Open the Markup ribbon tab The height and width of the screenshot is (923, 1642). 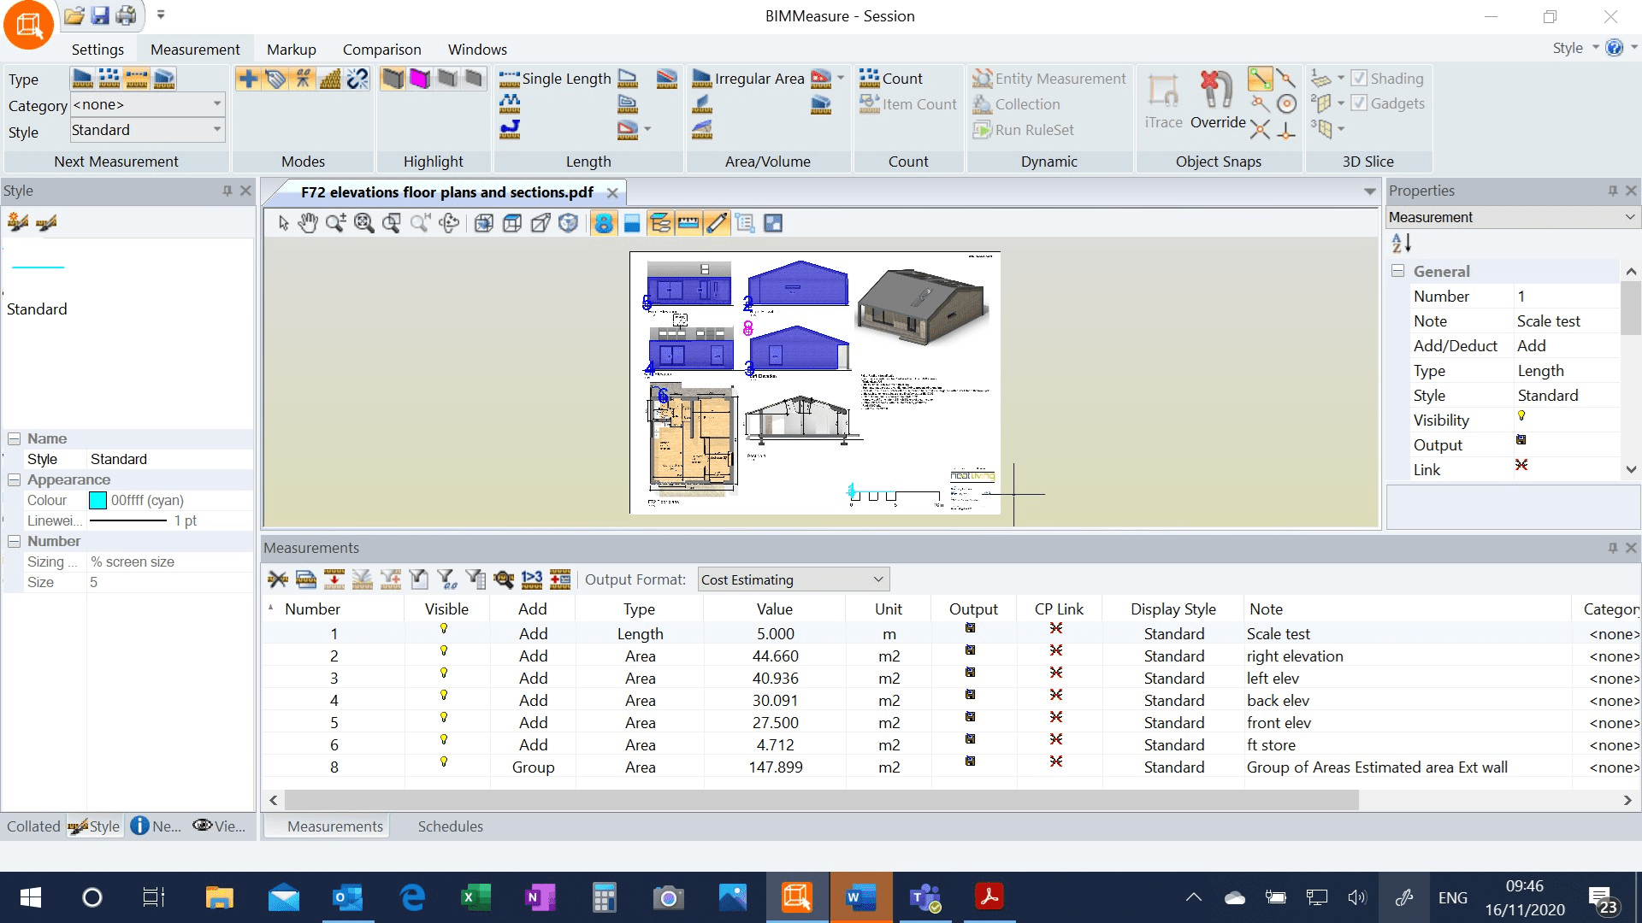291,50
